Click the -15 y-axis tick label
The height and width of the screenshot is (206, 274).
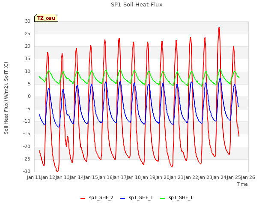coord(27,134)
